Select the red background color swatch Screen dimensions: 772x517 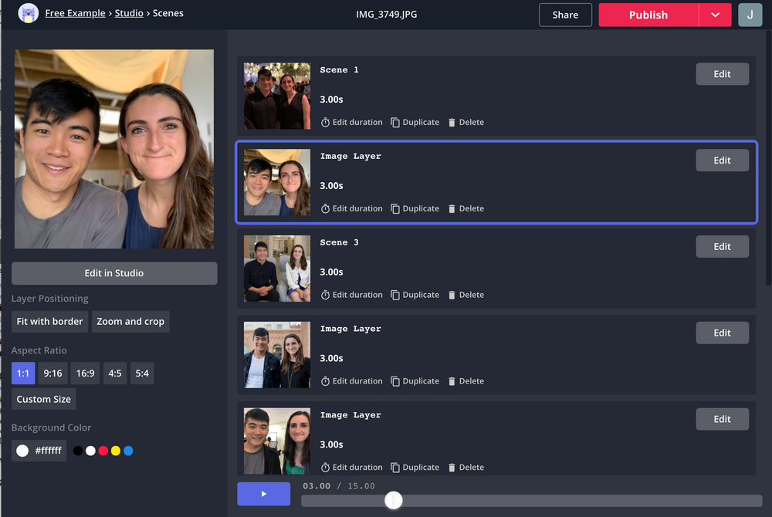tap(103, 450)
